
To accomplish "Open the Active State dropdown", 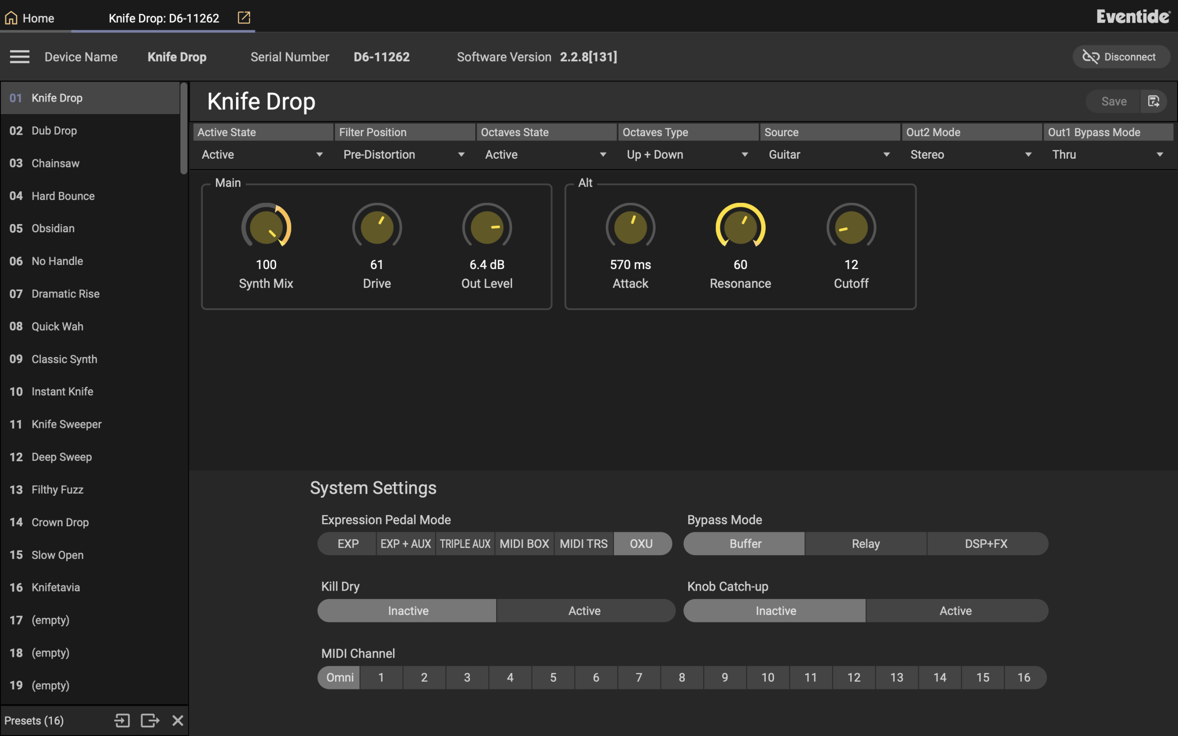I will pyautogui.click(x=263, y=154).
